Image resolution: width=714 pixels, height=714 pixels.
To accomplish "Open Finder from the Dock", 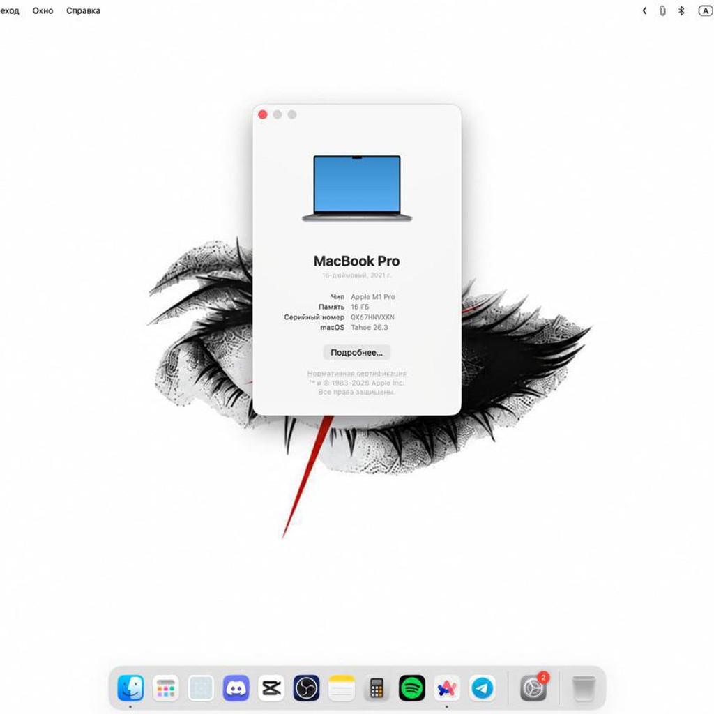I will tap(130, 688).
